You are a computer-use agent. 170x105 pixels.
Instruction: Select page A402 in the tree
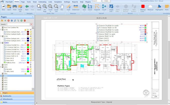tap(6, 76)
